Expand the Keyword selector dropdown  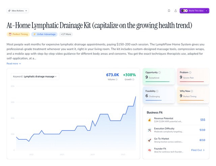[x=35, y=77]
